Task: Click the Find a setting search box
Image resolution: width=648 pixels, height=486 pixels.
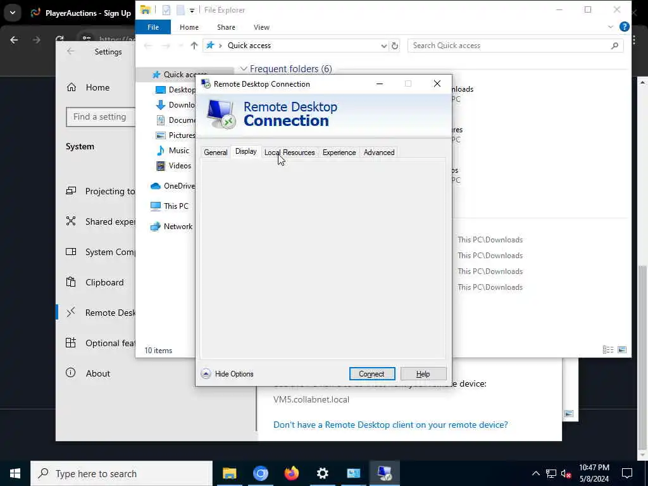Action: [101, 117]
